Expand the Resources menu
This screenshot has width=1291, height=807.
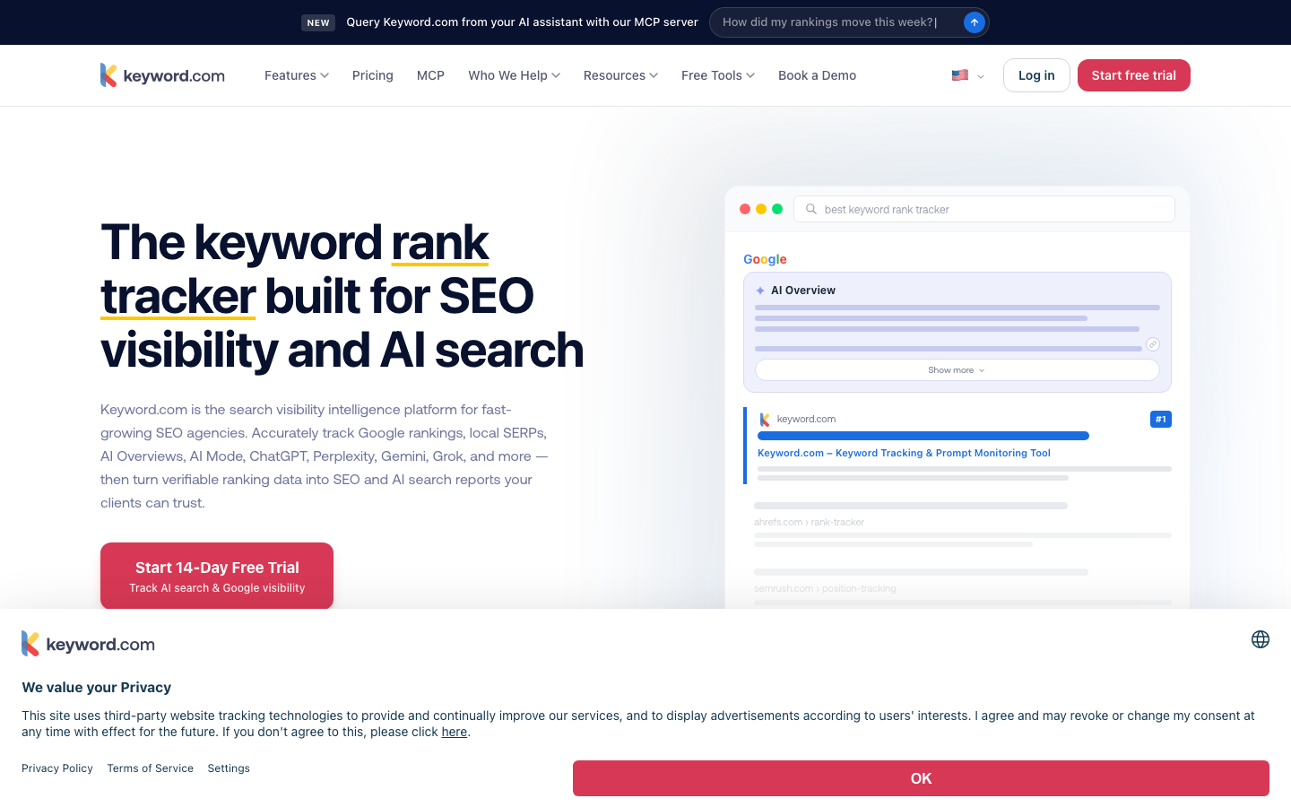[x=620, y=75]
